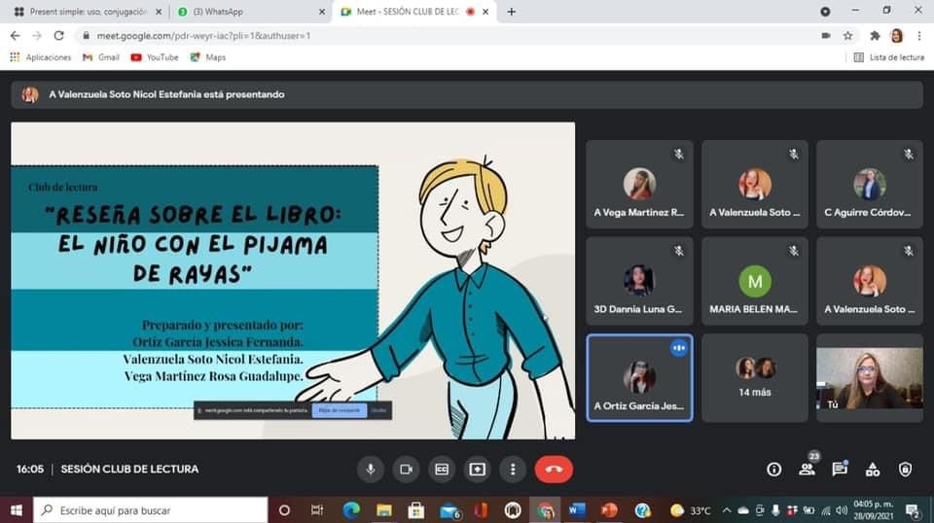Click the Windows taskbar search box
This screenshot has width=934, height=523.
(151, 510)
